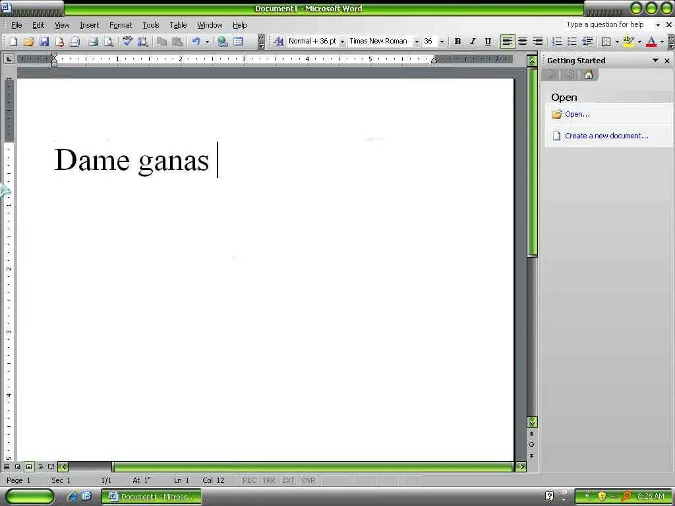
Task: Open the Format menu
Action: [x=121, y=25]
